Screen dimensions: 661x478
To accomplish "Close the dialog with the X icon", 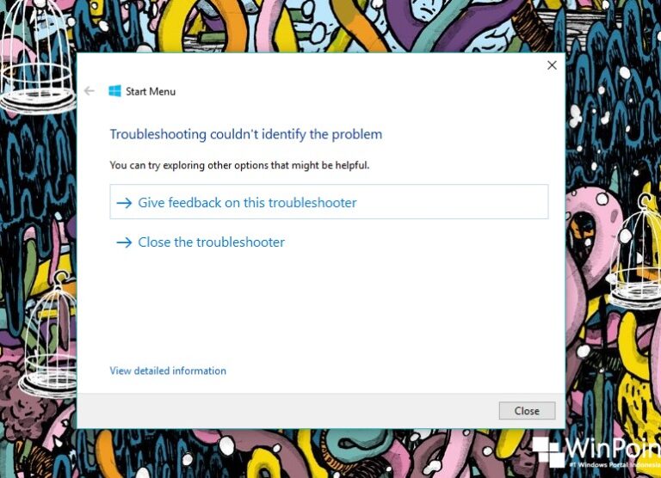I will 552,65.
